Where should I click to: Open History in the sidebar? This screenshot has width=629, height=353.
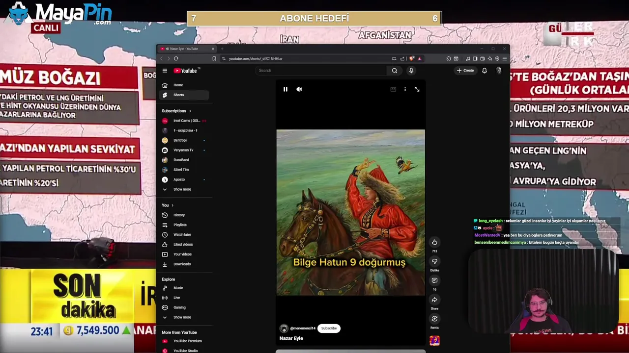point(185,215)
